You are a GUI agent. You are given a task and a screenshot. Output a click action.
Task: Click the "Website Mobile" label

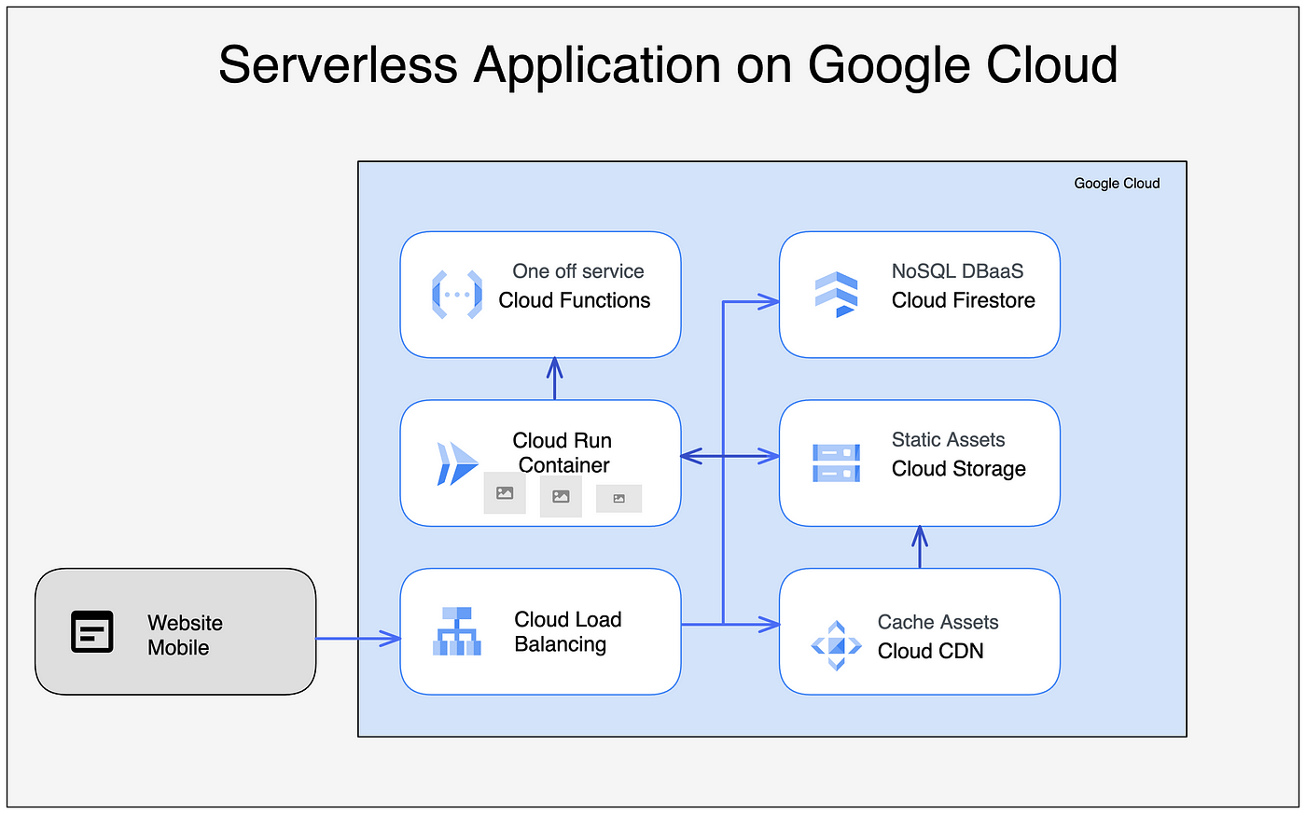(185, 635)
